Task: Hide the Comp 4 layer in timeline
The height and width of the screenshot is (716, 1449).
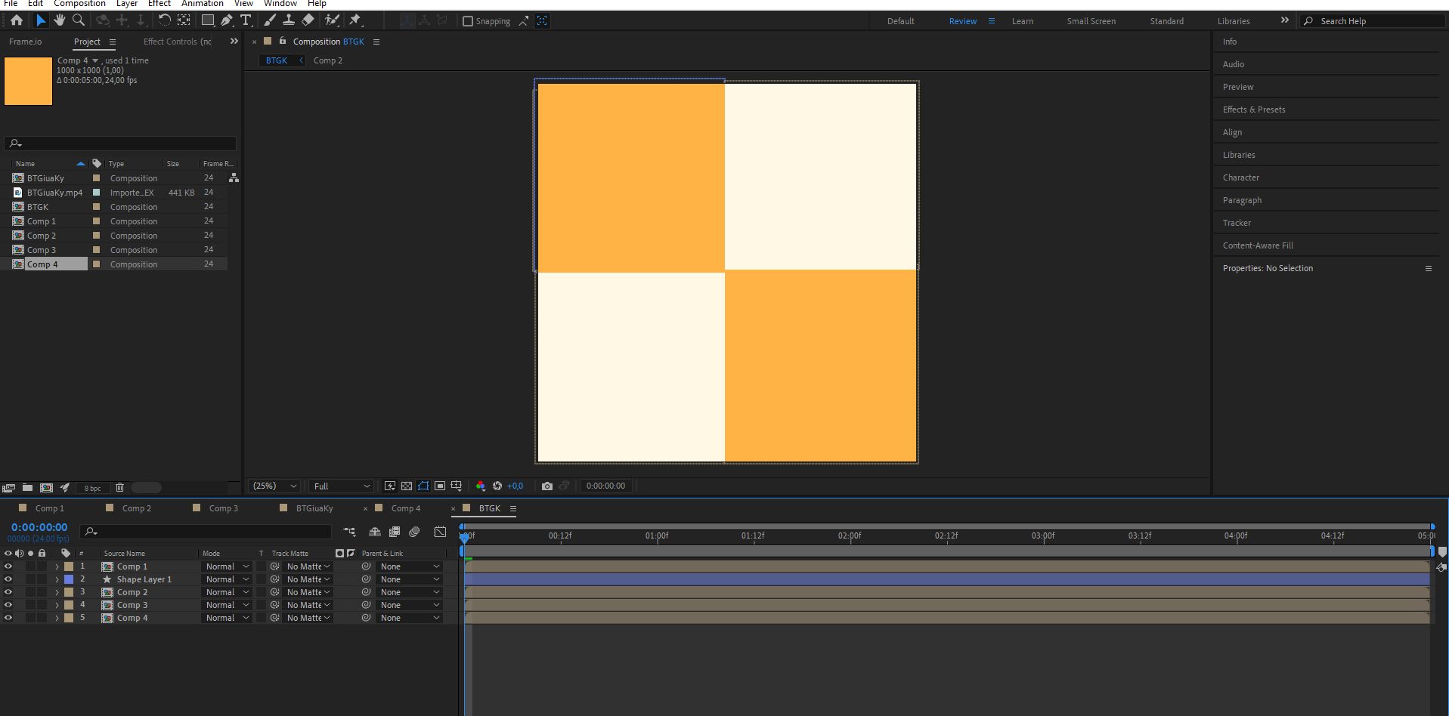Action: point(8,618)
